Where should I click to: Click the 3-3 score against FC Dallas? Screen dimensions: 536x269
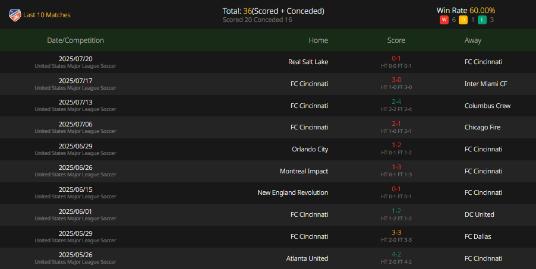coord(396,232)
